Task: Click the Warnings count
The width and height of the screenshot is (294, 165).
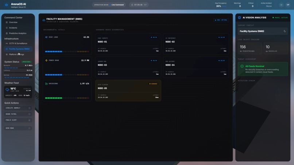Action: tap(240, 6)
